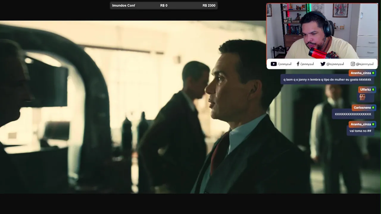Click the Instagram icon beside @ojonnyzul

[353, 64]
